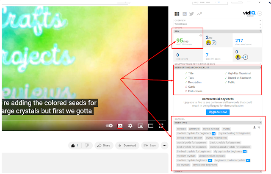Screen dimensions: 271x174
Task: Click the 'crystal guide for beginners' tag
Action: tap(192, 143)
